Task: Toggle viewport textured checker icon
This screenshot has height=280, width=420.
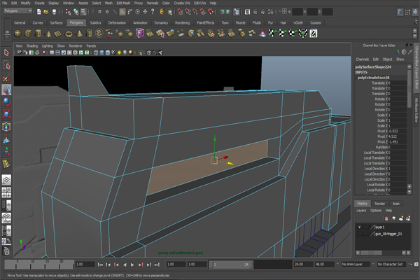Action: (x=113, y=52)
